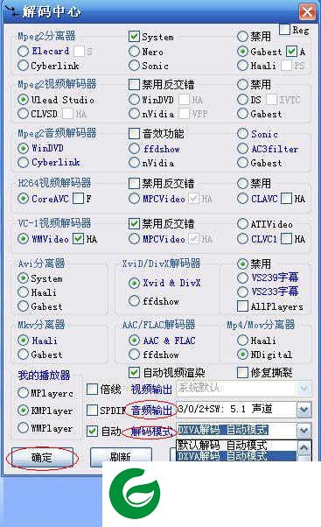This screenshot has width=321, height=527.
Task: Enable Mpeg2 video 禁用反交错 checkbox
Action: click(x=134, y=84)
